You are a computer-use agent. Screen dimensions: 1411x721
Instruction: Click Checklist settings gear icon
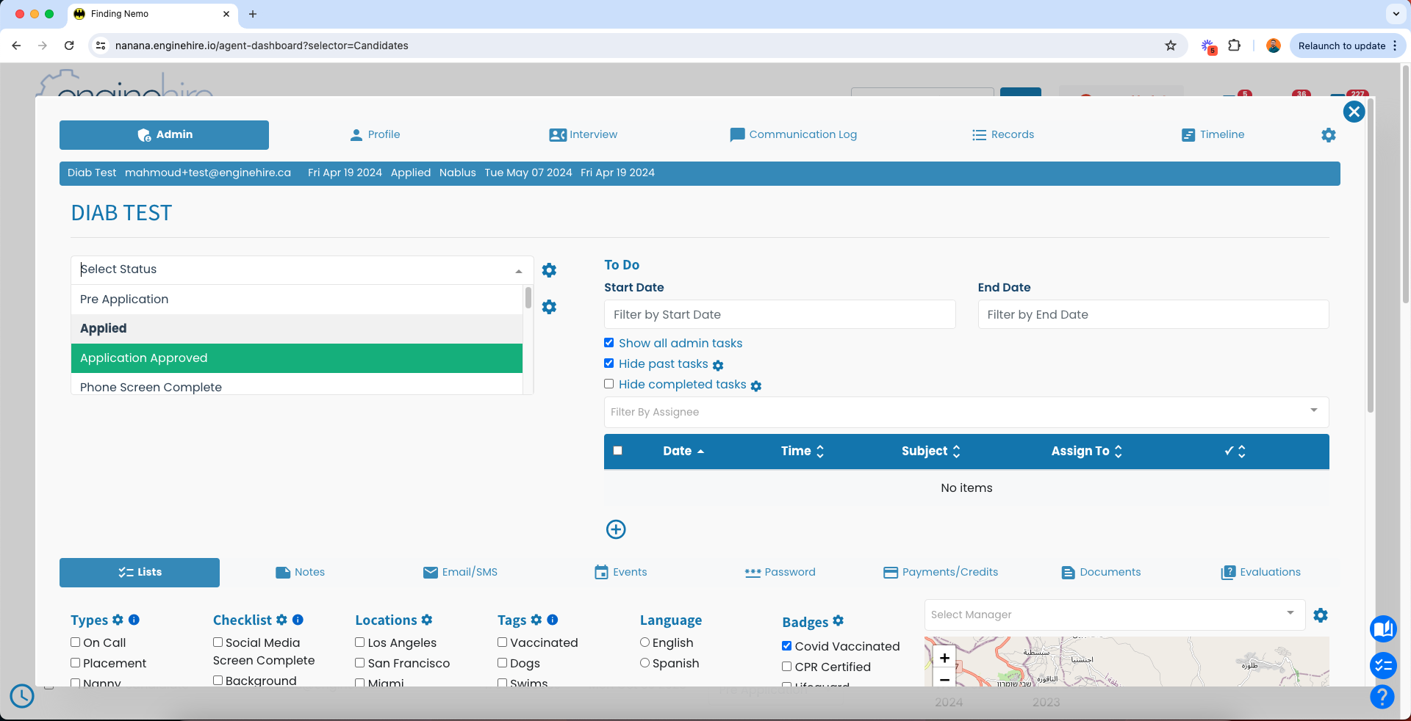click(x=281, y=620)
